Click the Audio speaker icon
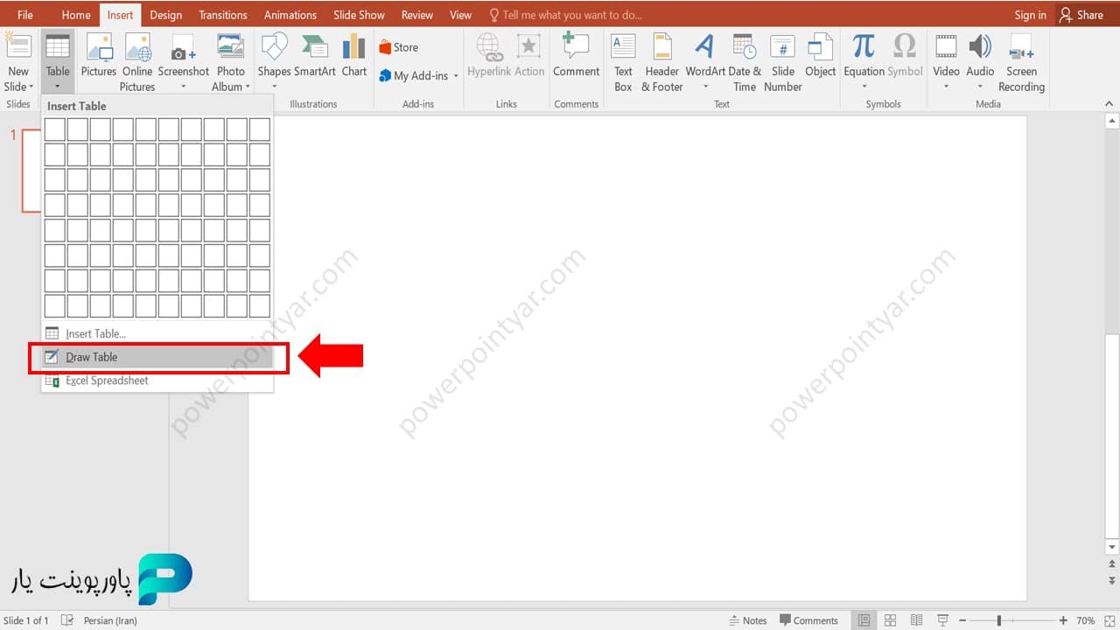 [980, 46]
